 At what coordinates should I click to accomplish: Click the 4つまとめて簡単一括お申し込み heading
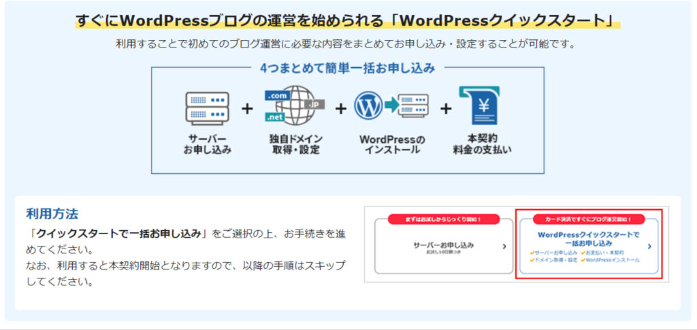348,69
